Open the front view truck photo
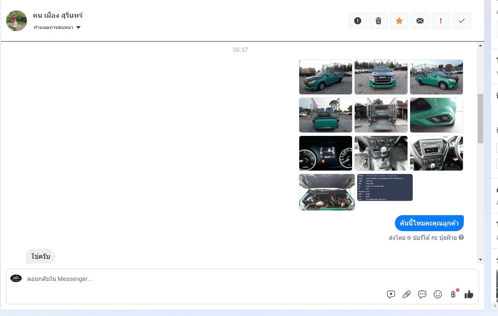Screen dimensions: 498x316 click(381, 77)
